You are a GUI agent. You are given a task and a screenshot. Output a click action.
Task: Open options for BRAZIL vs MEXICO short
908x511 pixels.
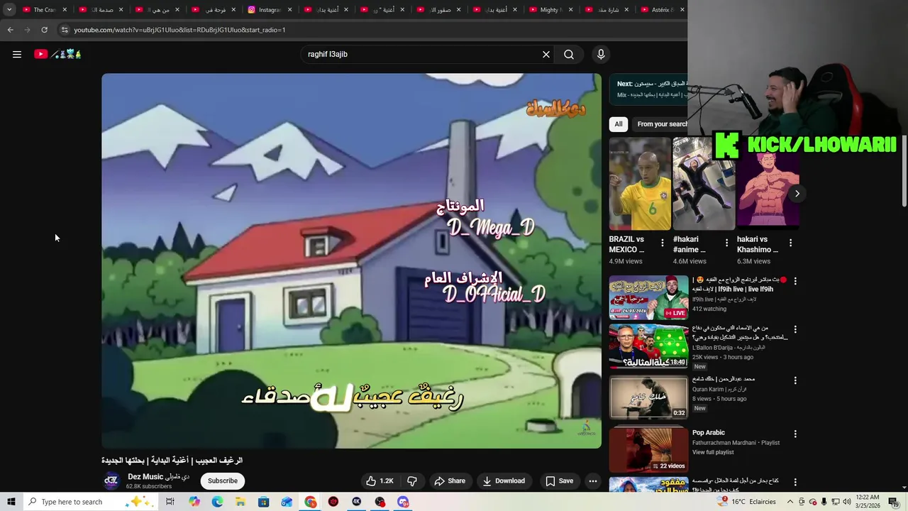pos(663,243)
